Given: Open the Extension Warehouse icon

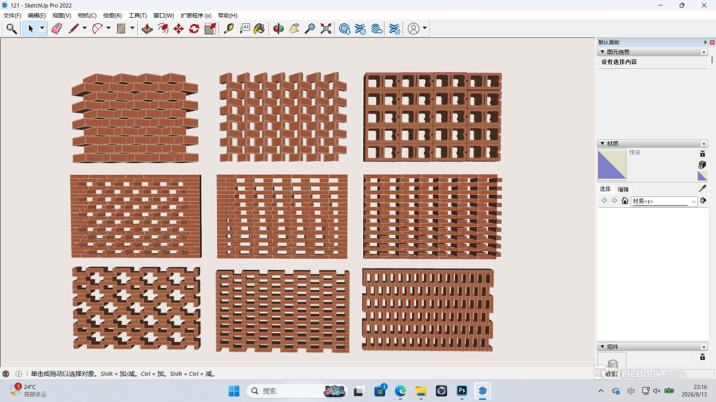Looking at the screenshot, I should (x=360, y=29).
